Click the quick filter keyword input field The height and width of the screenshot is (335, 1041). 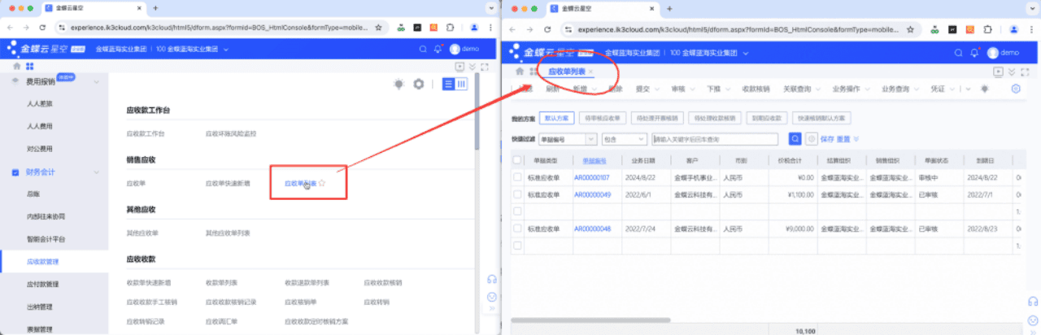point(715,139)
